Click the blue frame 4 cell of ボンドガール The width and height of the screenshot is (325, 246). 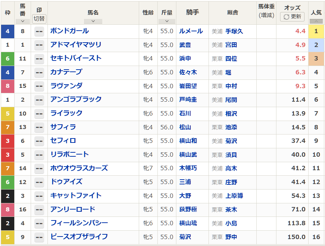click(8, 31)
